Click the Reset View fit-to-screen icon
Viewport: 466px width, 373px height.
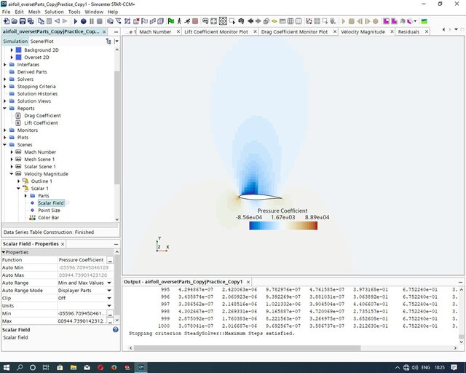coord(213,21)
